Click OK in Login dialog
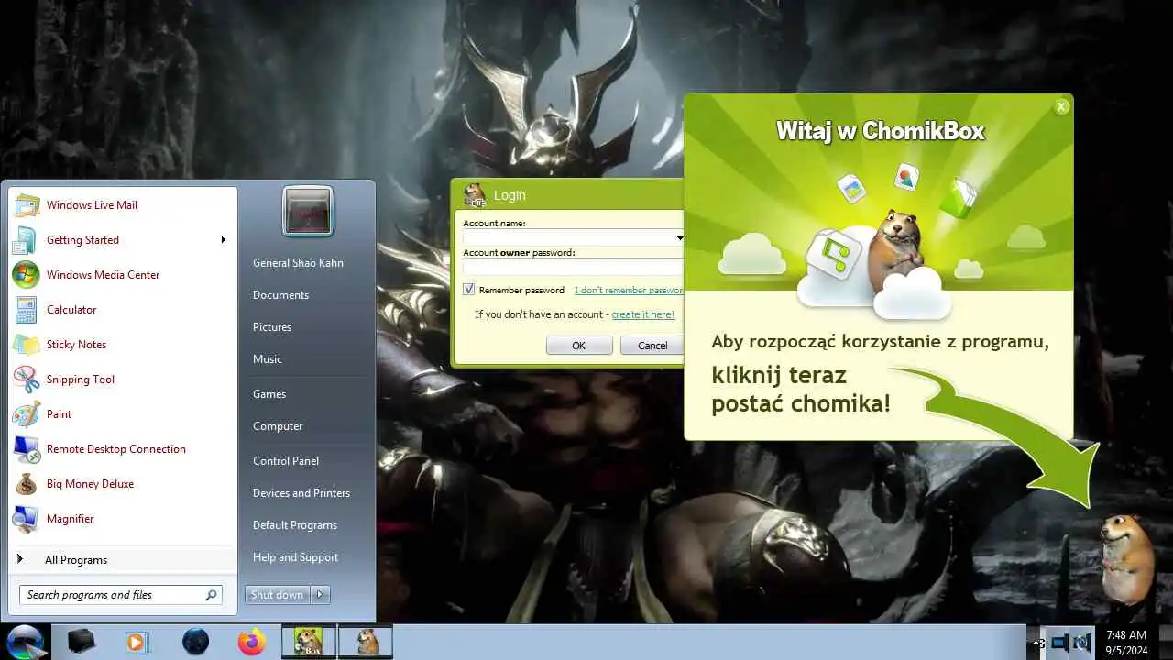The width and height of the screenshot is (1173, 660). [579, 346]
